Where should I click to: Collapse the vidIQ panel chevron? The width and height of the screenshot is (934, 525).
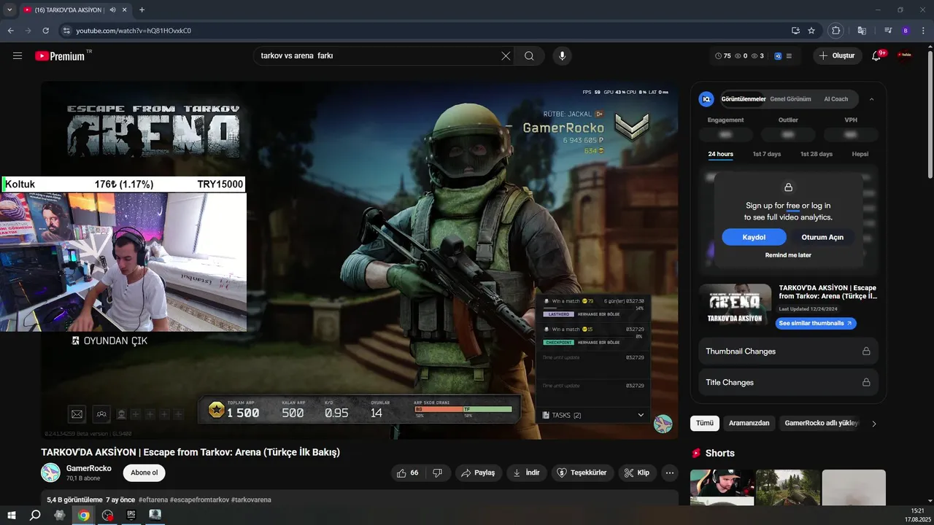[871, 99]
